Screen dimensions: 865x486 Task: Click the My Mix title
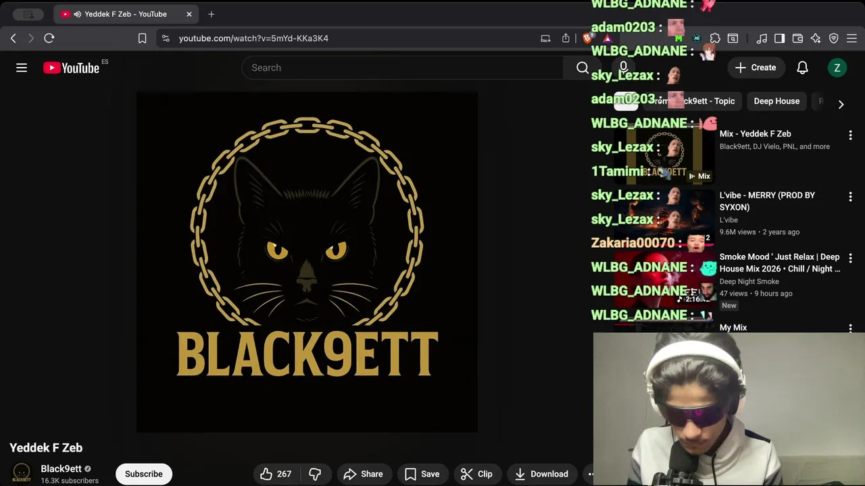tap(733, 327)
